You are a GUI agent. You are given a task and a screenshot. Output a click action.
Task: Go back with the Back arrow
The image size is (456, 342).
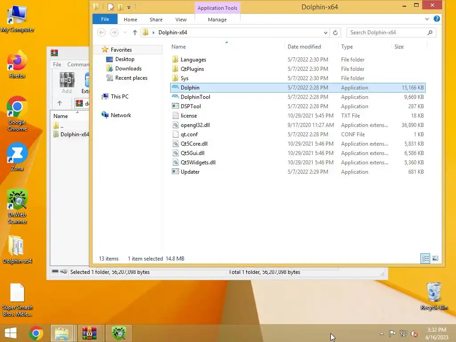(101, 33)
